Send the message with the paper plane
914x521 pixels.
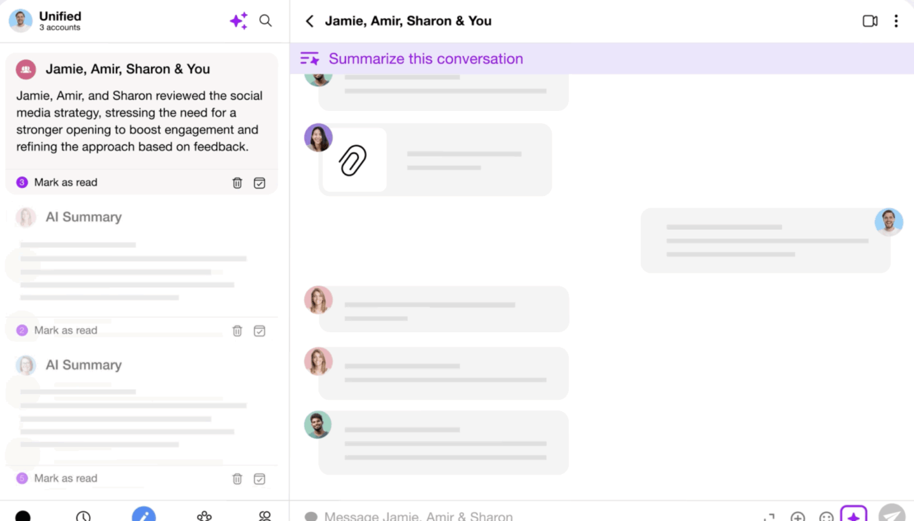point(892,513)
